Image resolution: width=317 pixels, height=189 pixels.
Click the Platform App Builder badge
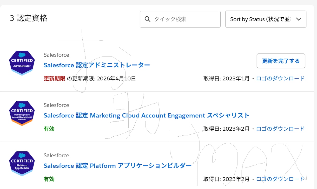tap(22, 164)
